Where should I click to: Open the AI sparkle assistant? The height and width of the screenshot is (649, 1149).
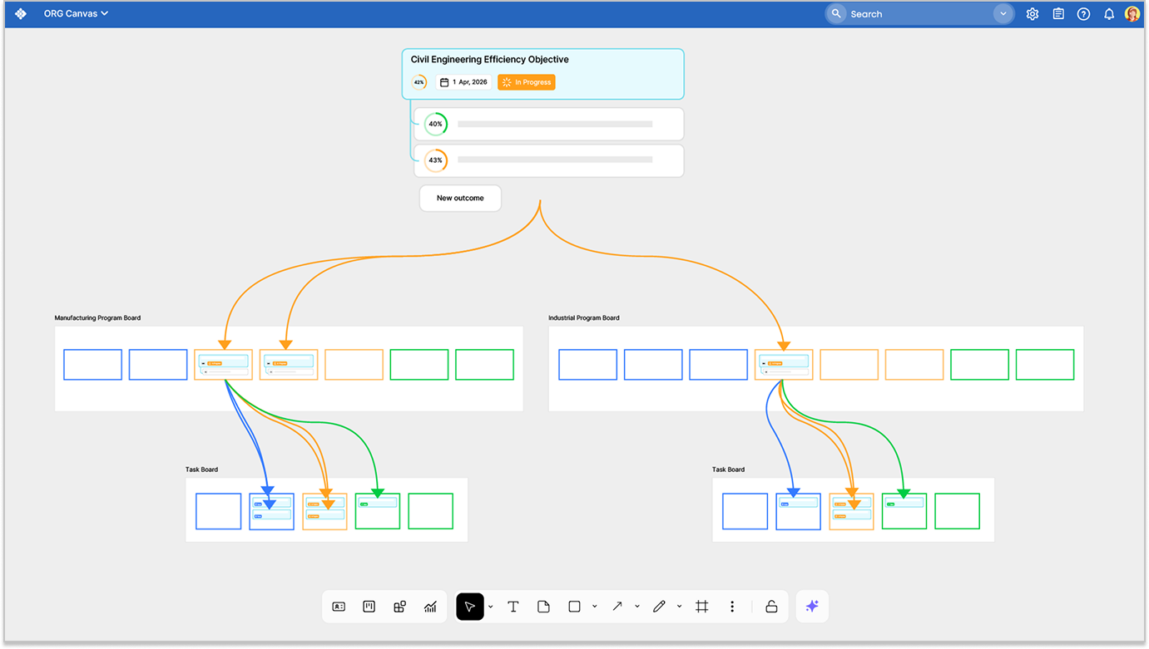[x=812, y=607]
